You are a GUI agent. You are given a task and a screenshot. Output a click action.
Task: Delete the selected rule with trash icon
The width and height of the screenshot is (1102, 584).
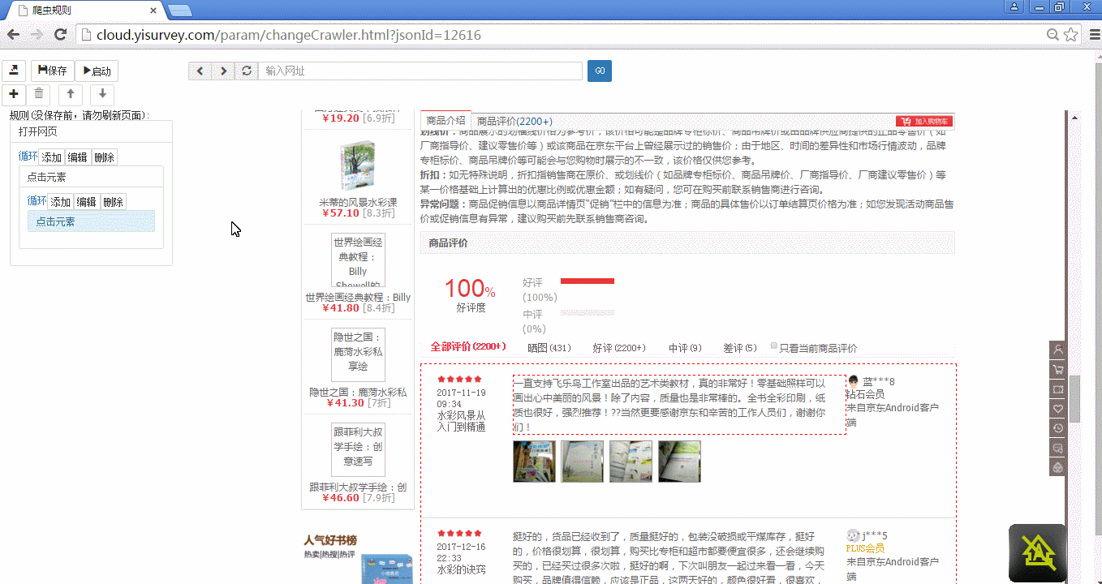(x=40, y=94)
